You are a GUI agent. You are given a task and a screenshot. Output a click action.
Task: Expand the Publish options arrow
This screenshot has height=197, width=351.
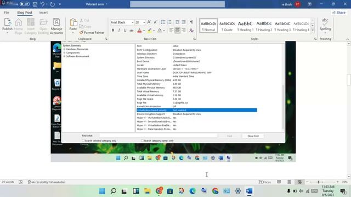coord(7,33)
